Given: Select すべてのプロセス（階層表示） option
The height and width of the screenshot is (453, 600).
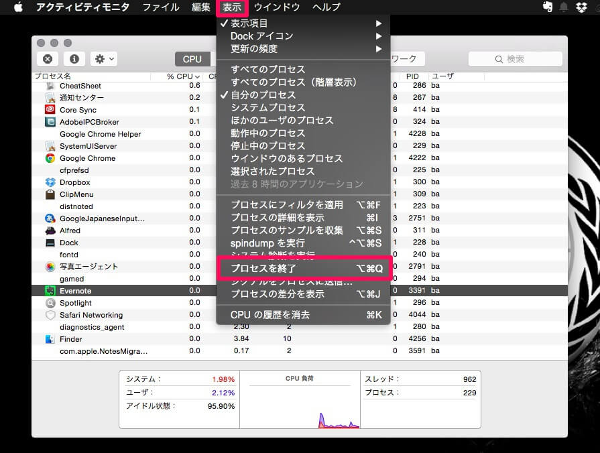Looking at the screenshot, I should pyautogui.click(x=303, y=82).
